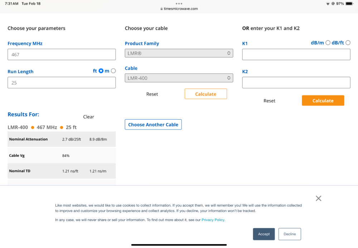Focus the K2 input field

pos(296,82)
